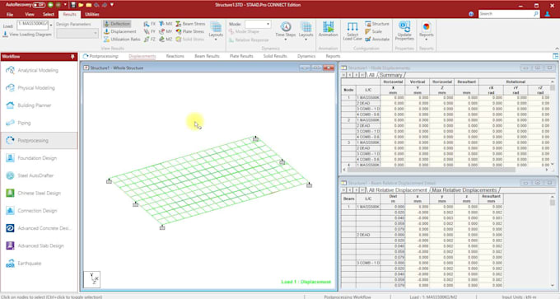Open Building Planner workflow
Screen dimensions: 560x299
pos(39,105)
